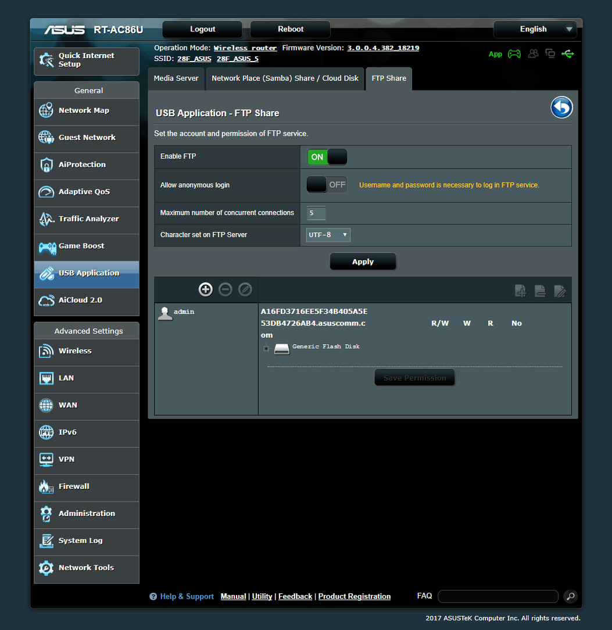
Task: Open the Product Registration link
Action: [355, 597]
